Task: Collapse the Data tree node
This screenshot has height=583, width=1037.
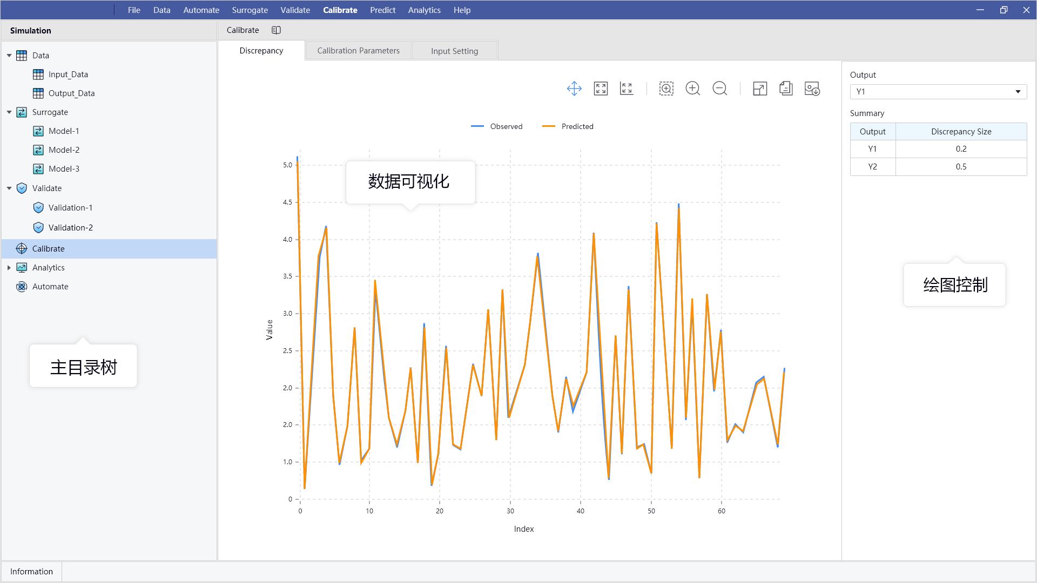Action: tap(9, 56)
